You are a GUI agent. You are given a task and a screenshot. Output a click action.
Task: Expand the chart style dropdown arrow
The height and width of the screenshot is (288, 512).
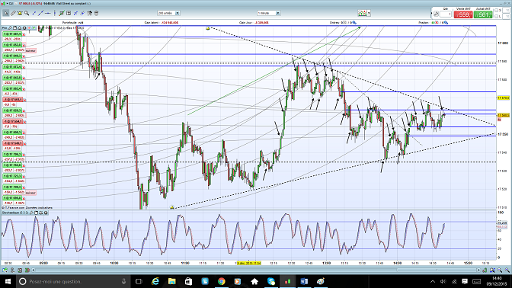[369, 13]
